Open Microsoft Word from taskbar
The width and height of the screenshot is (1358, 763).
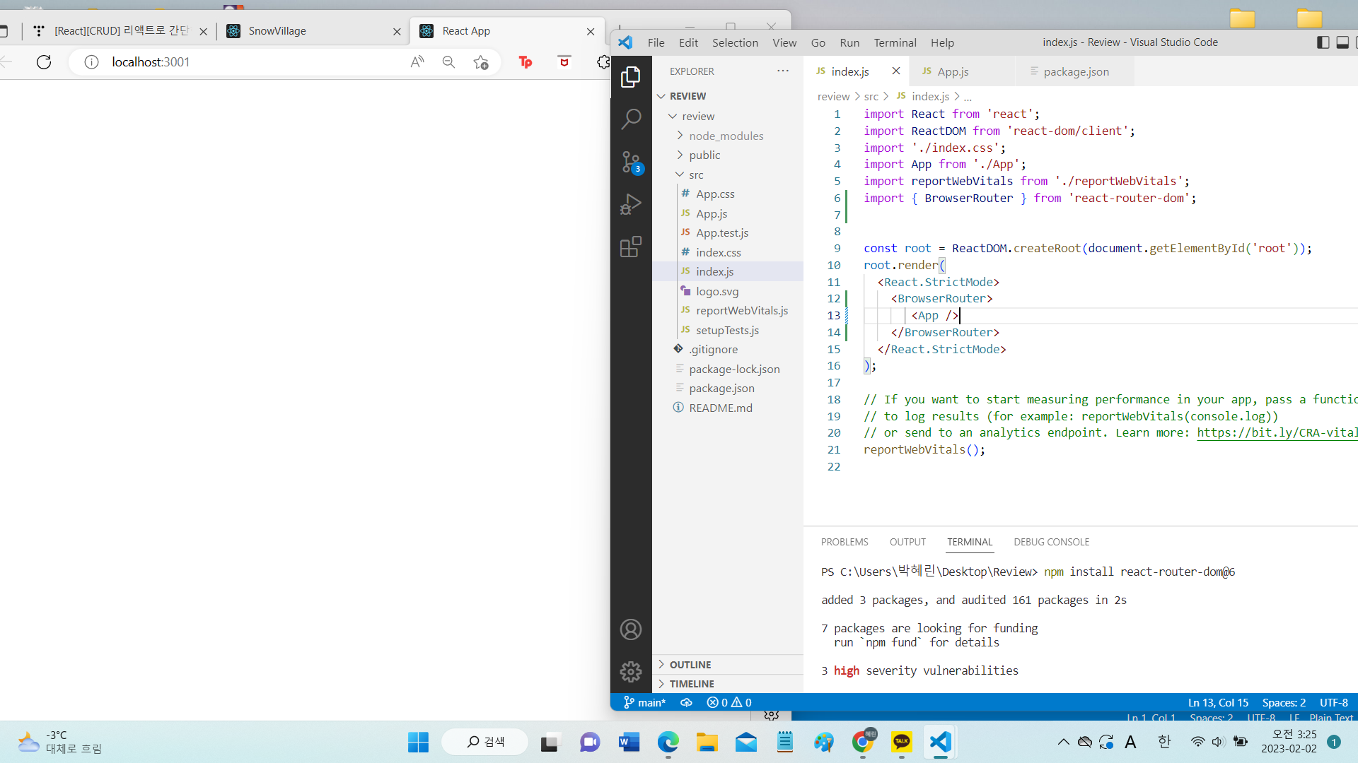[629, 742]
